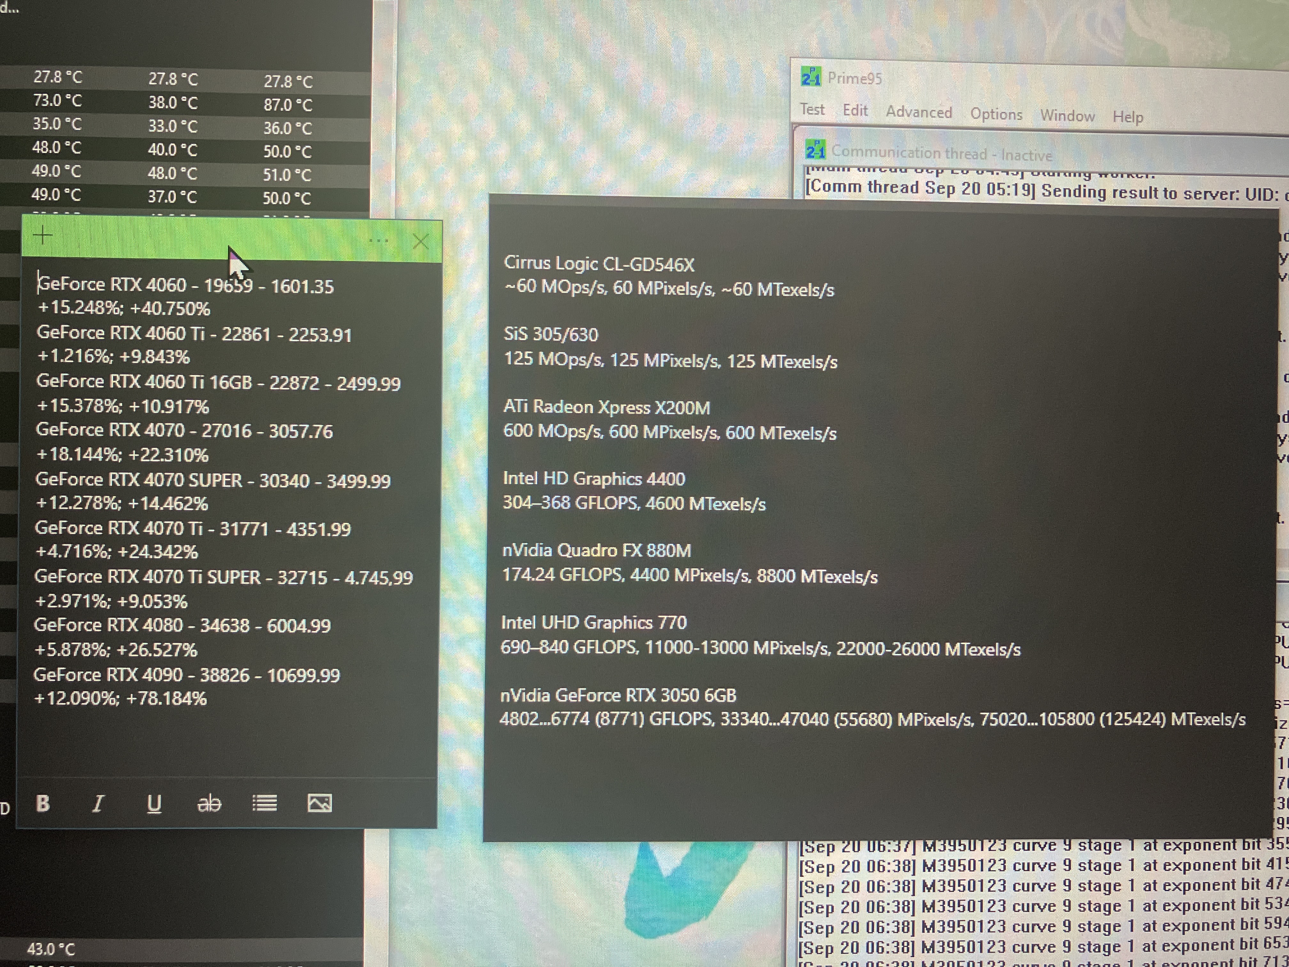Viewport: 1289px width, 967px height.
Task: Add a new sticky note with plus icon
Action: (x=43, y=235)
